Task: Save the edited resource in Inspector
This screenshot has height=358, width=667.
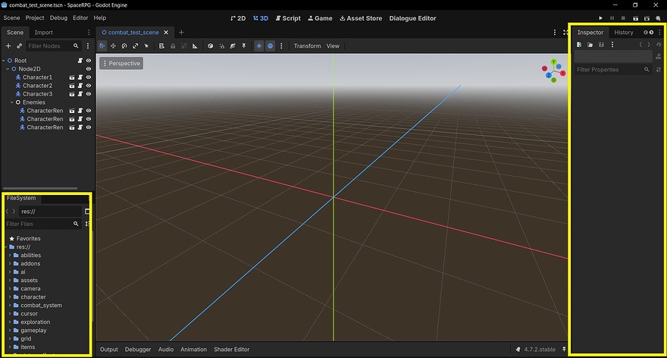Action: (601, 45)
